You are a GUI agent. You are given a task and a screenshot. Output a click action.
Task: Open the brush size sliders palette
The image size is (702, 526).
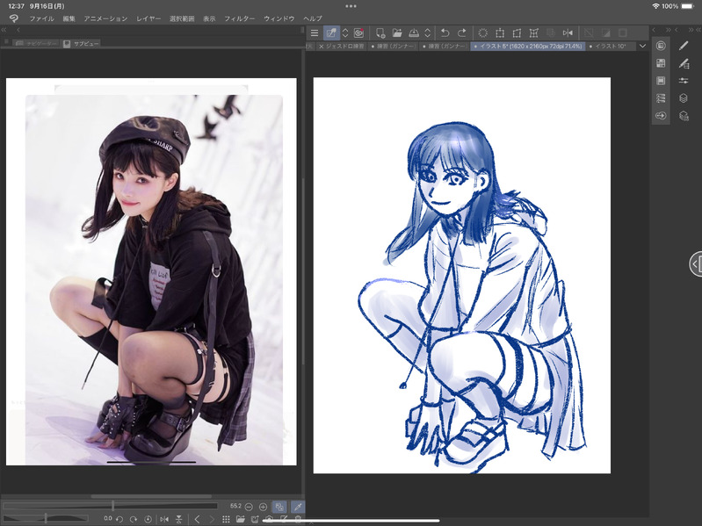[684, 81]
